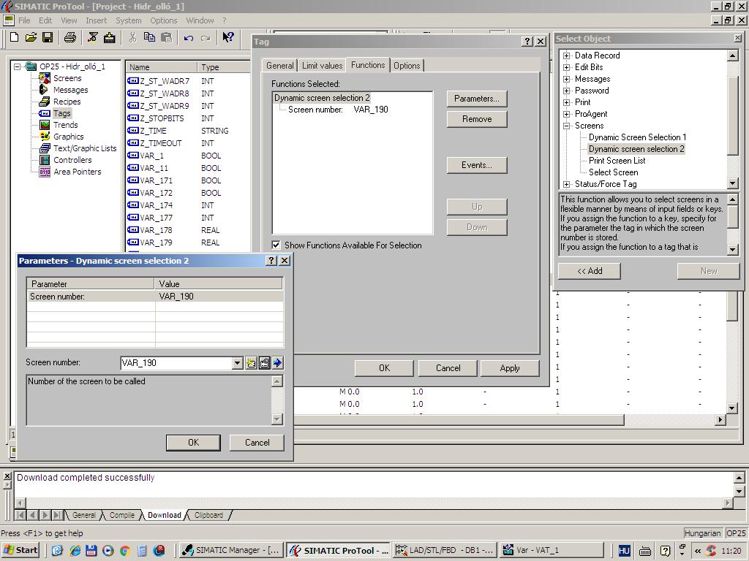Click the edit-tag properties icon beside the Screen number field
This screenshot has width=749, height=561.
264,363
